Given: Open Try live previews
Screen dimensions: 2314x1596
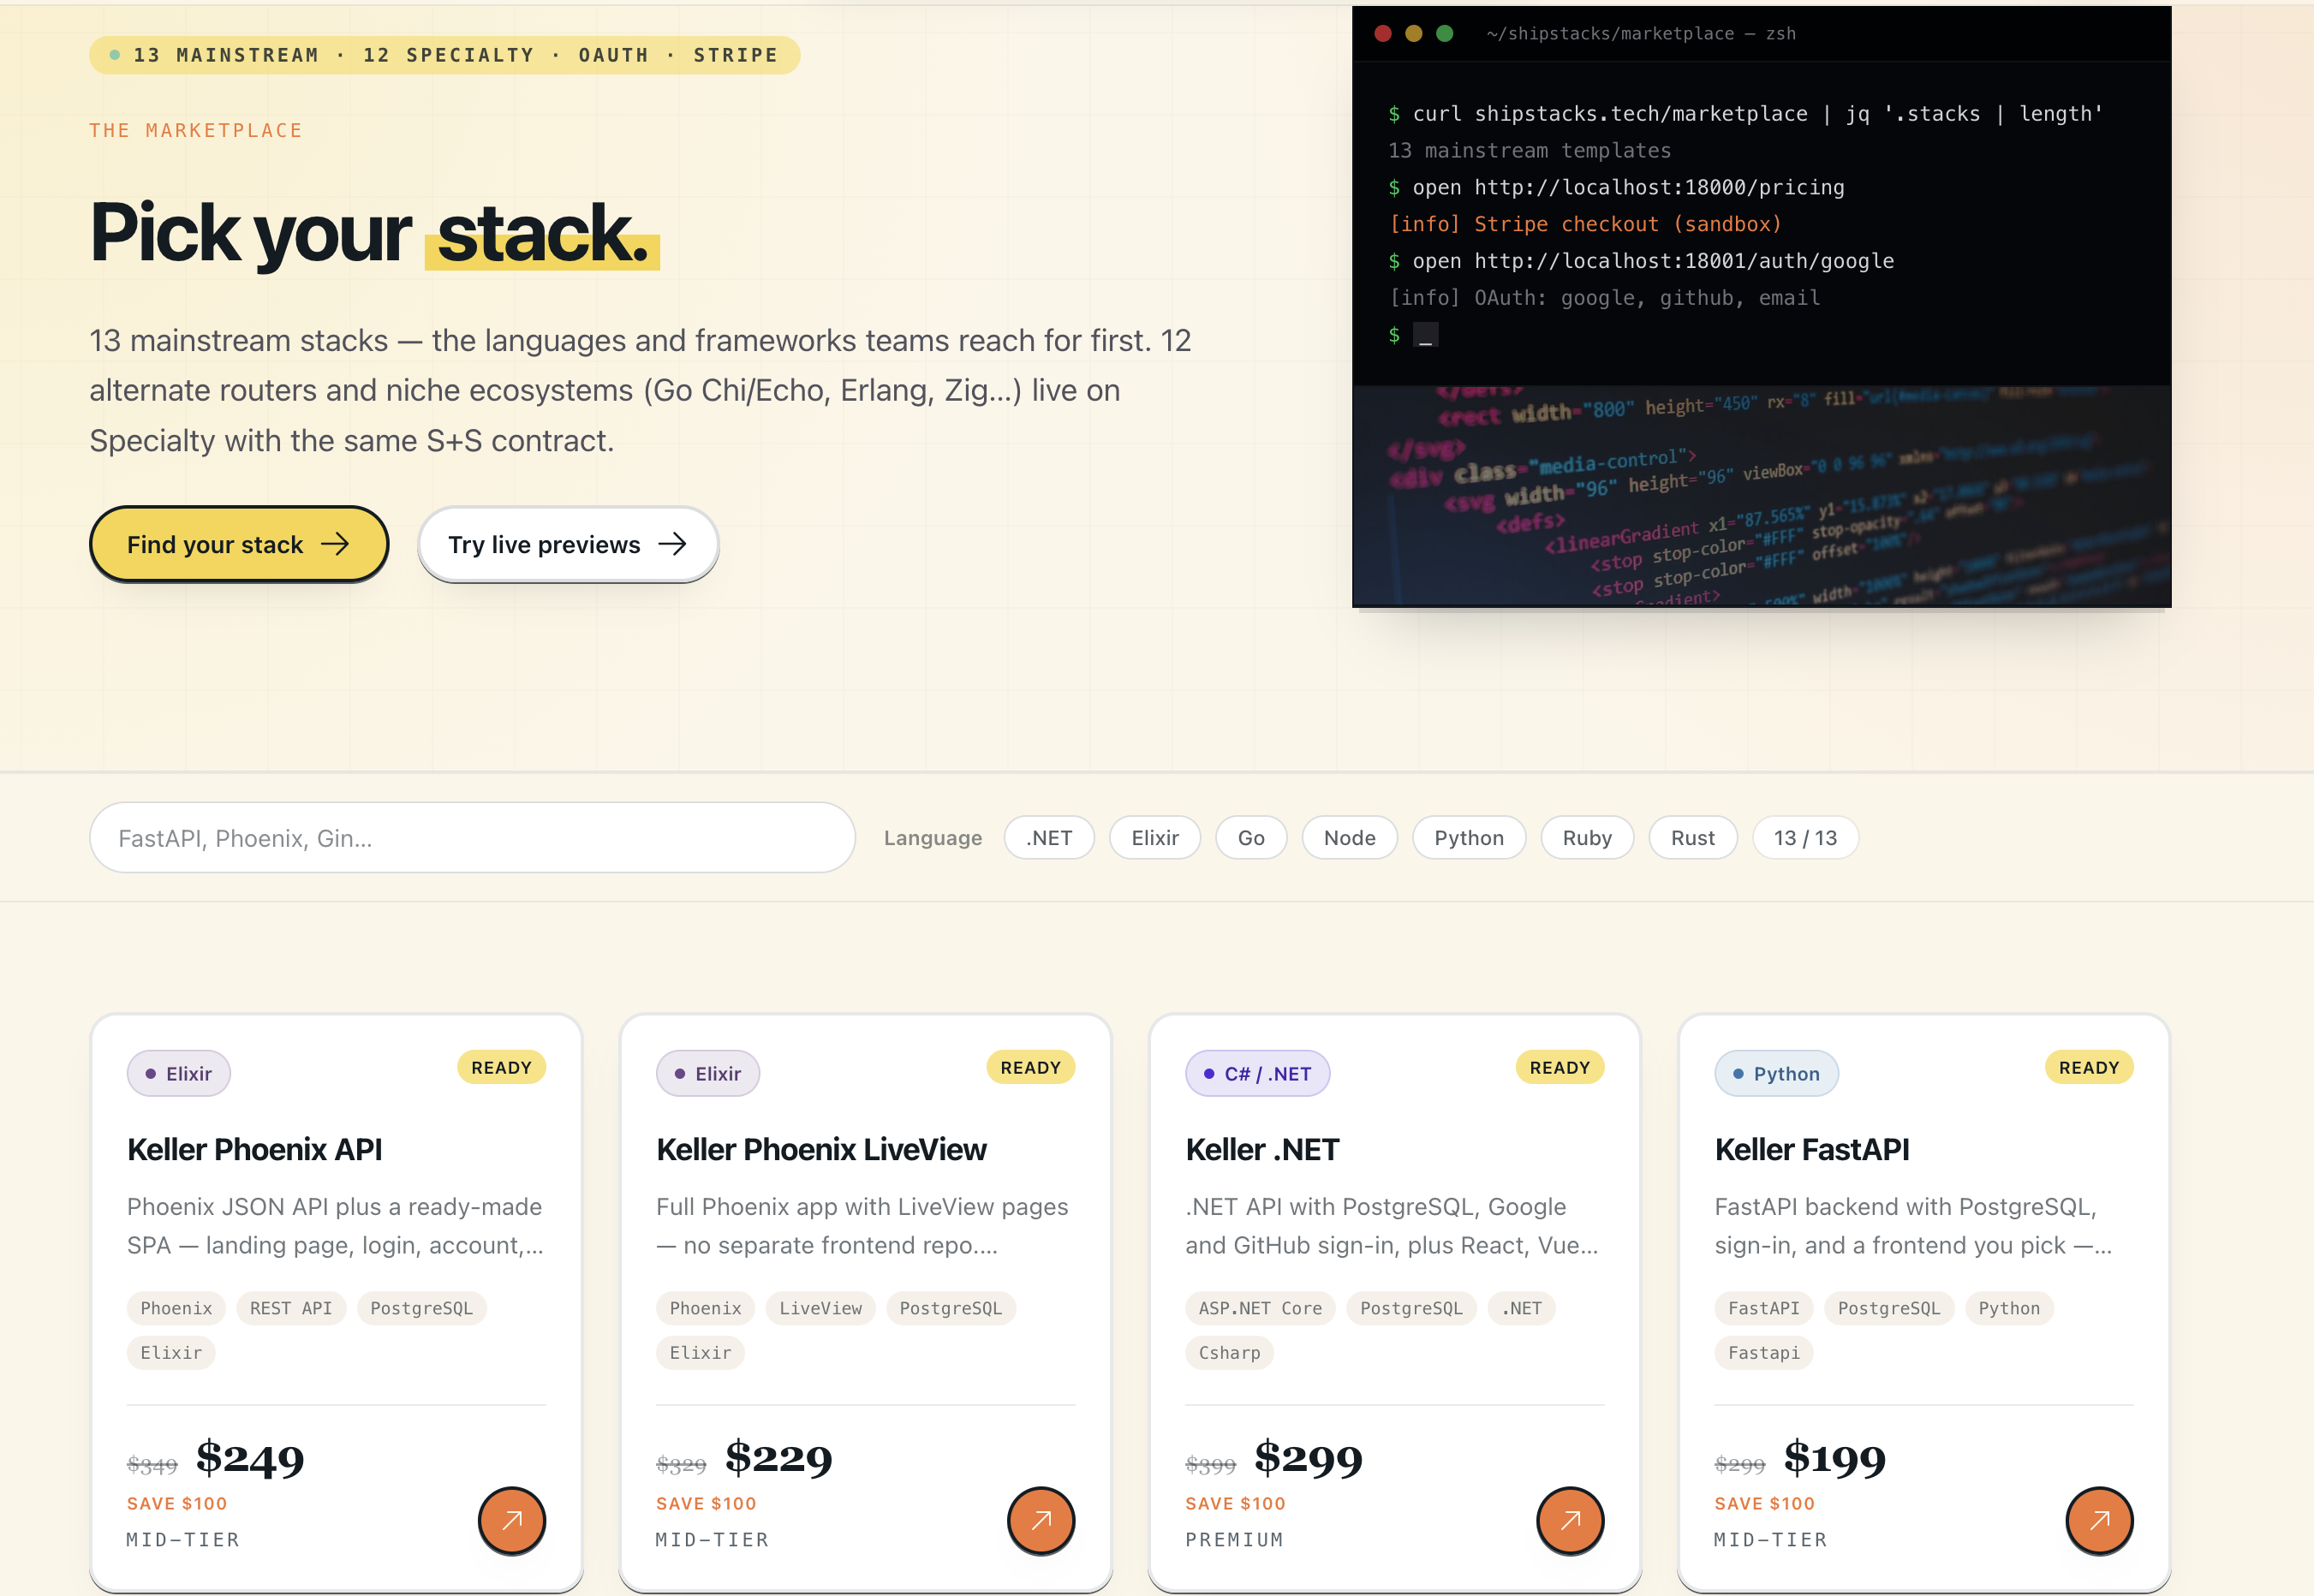Looking at the screenshot, I should click(568, 544).
